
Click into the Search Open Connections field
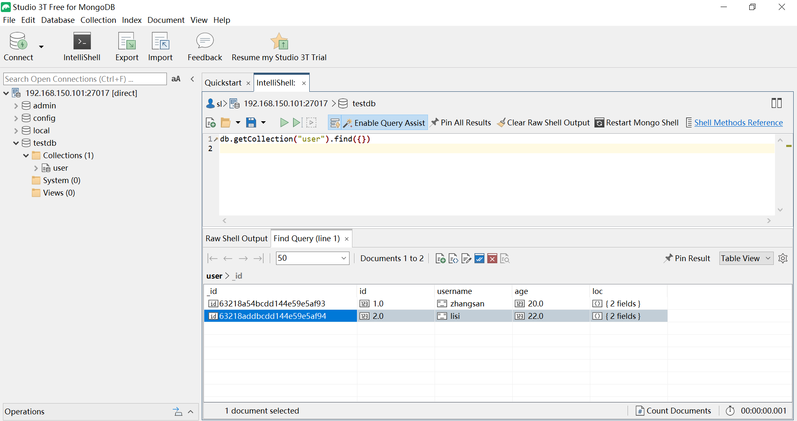click(x=85, y=79)
